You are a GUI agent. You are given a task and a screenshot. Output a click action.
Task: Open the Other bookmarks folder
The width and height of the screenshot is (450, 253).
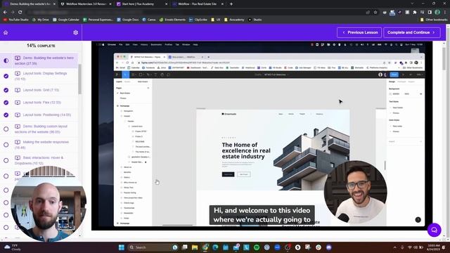click(434, 20)
